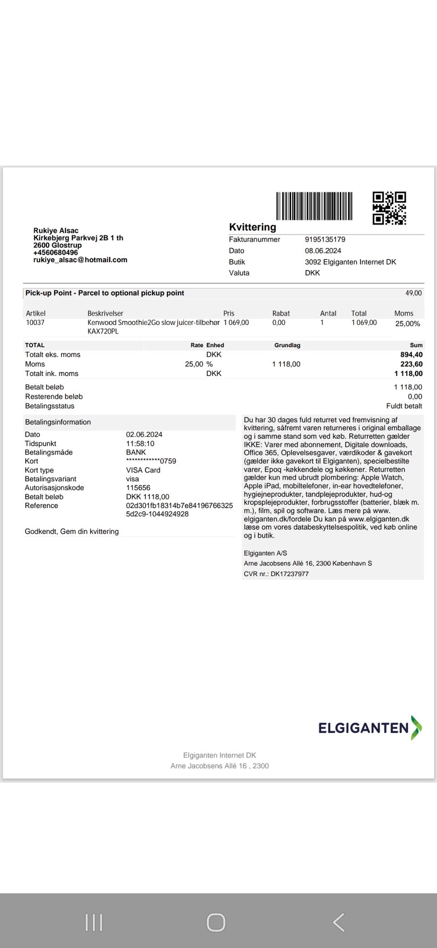Select pickup fee 49,00
This screenshot has height=948, width=437.
[413, 293]
